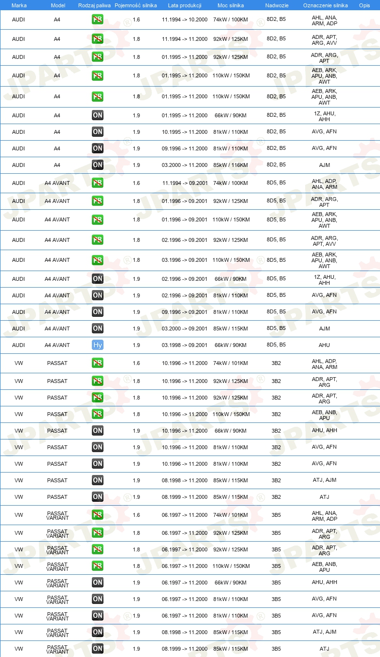Click diesel ON icon for A4 09.1996 -> 11.2000 row
This screenshot has height=657, width=380.
coord(98,148)
